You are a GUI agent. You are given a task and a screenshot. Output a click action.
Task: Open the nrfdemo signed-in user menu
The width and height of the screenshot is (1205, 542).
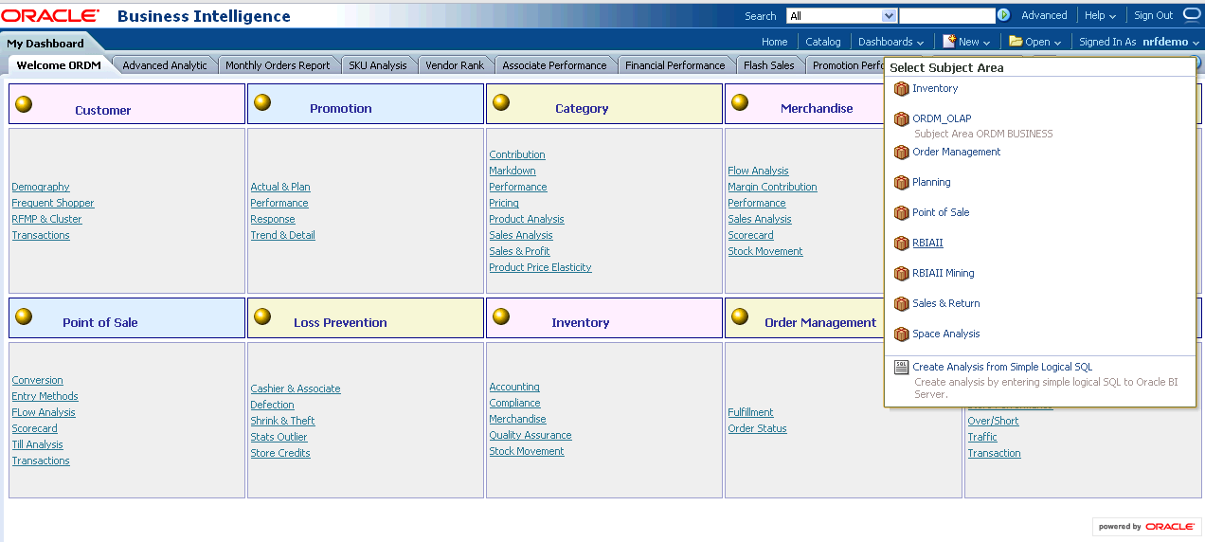point(1171,42)
